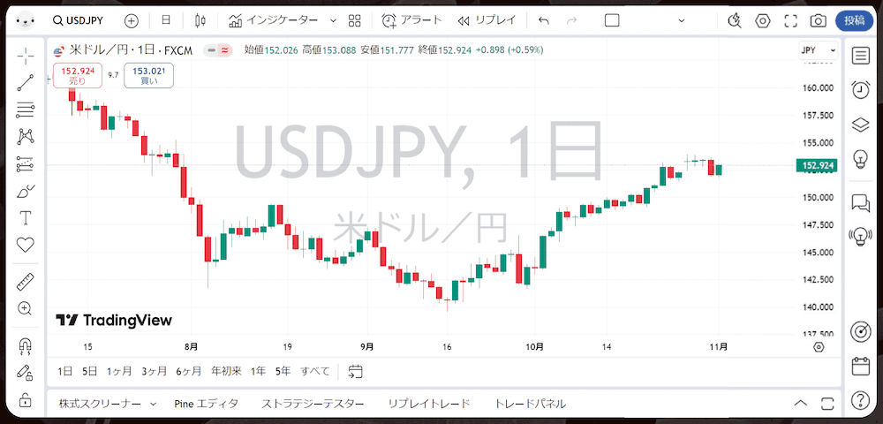Set range to 5年

coord(283,371)
